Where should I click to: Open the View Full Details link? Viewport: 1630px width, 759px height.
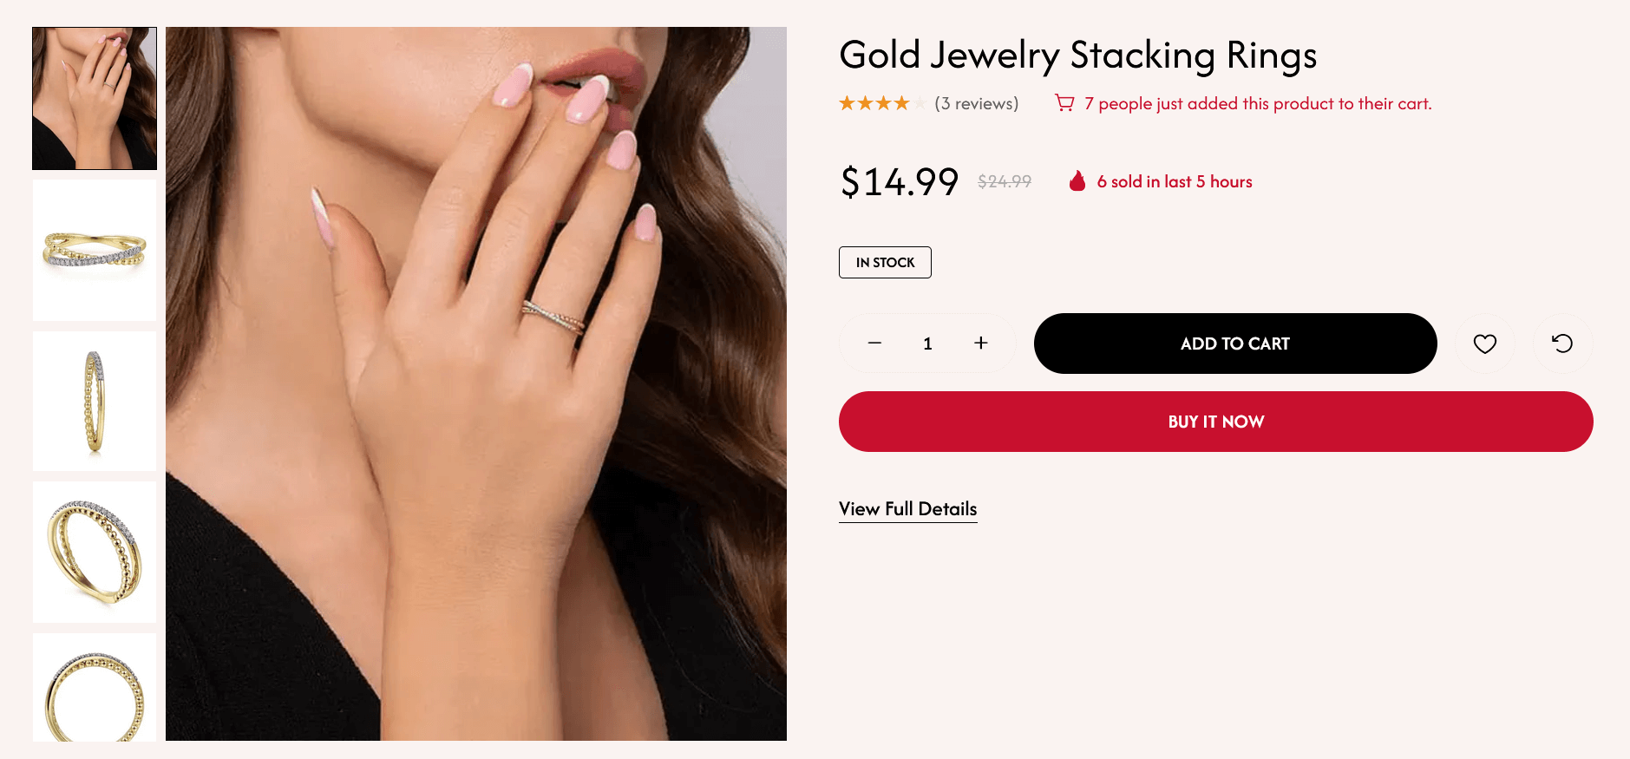point(907,509)
